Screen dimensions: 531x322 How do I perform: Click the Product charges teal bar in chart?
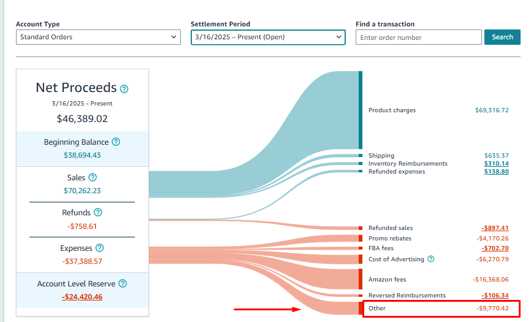coord(361,110)
